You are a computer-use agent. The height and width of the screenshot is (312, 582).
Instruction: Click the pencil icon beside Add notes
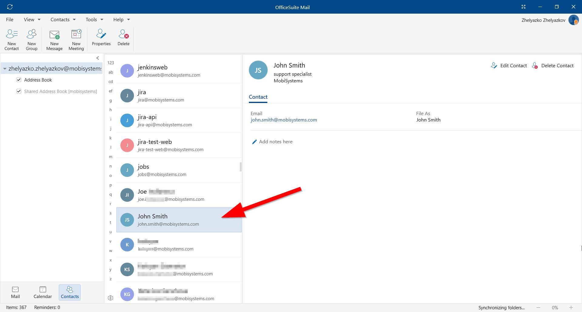tap(254, 142)
